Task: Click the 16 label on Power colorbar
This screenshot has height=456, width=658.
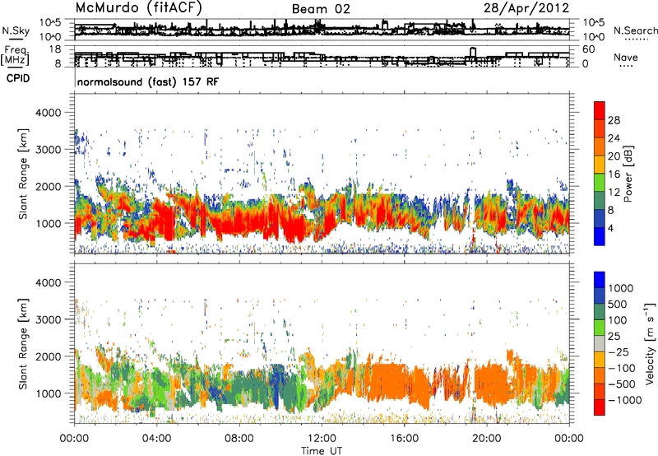Action: click(614, 174)
